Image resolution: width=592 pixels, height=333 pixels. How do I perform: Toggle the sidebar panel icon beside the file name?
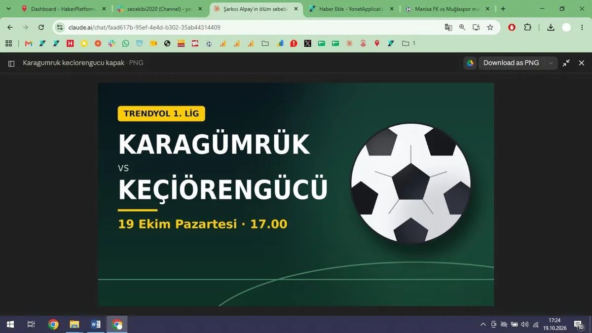click(11, 63)
